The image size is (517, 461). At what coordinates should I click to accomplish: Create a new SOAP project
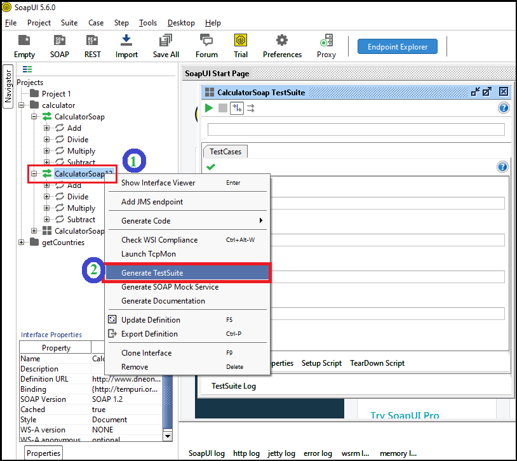59,46
